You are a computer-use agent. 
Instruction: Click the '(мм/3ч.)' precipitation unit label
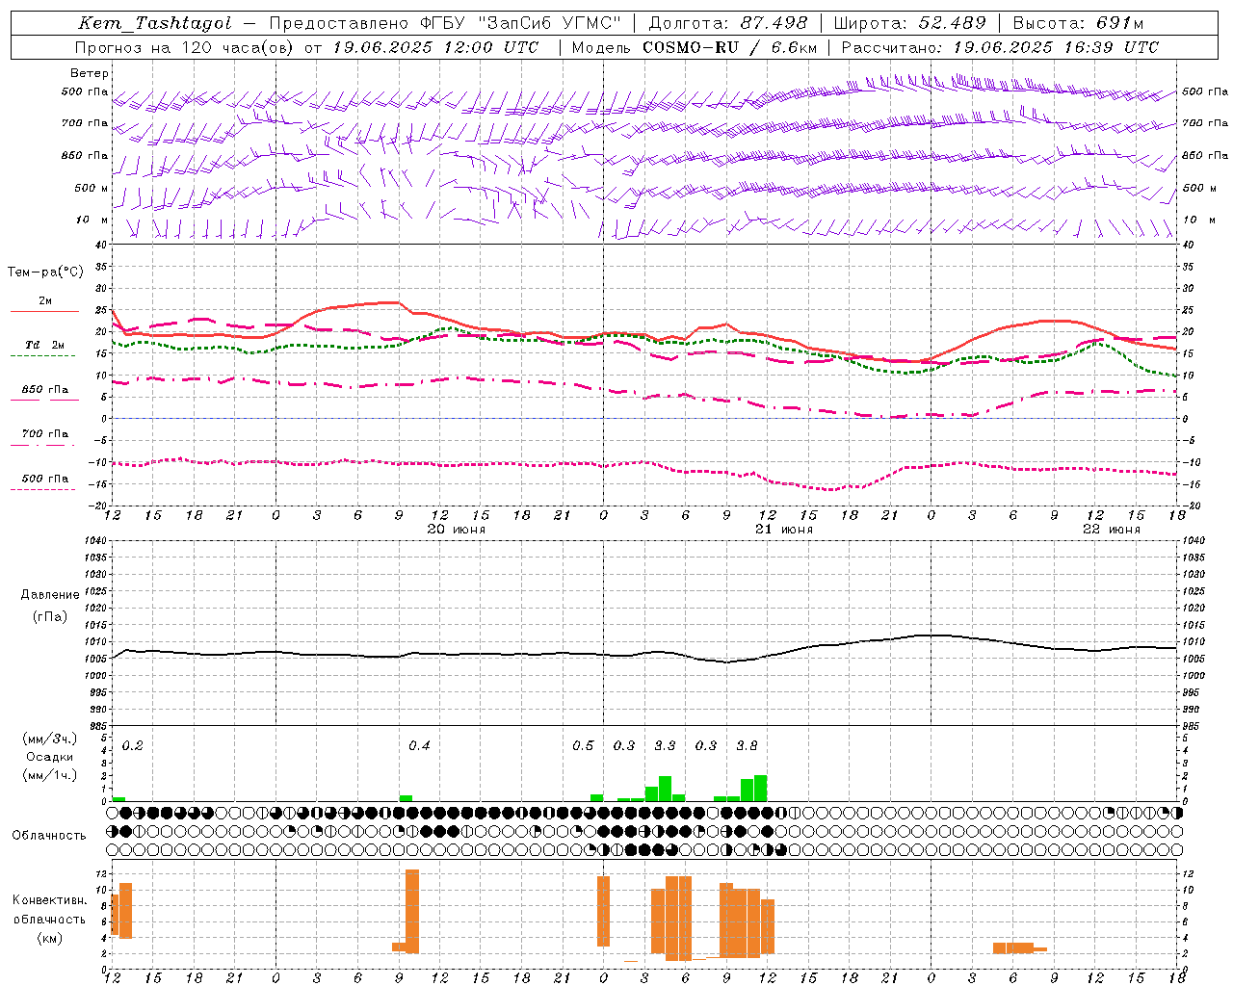(50, 739)
